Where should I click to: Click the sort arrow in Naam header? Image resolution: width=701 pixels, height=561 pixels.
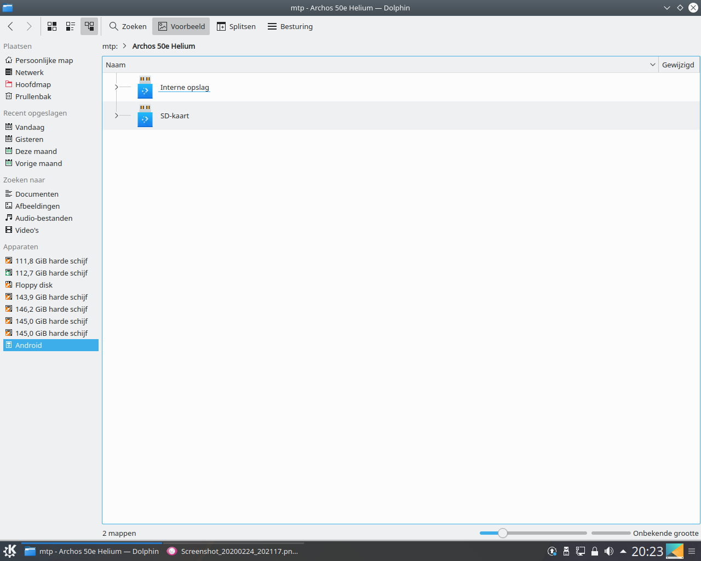click(x=652, y=65)
